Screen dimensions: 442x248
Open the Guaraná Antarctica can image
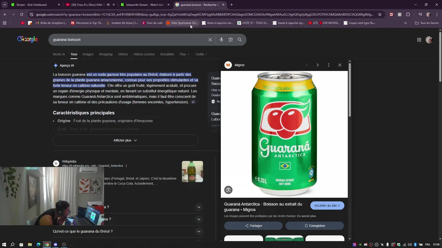point(284,134)
